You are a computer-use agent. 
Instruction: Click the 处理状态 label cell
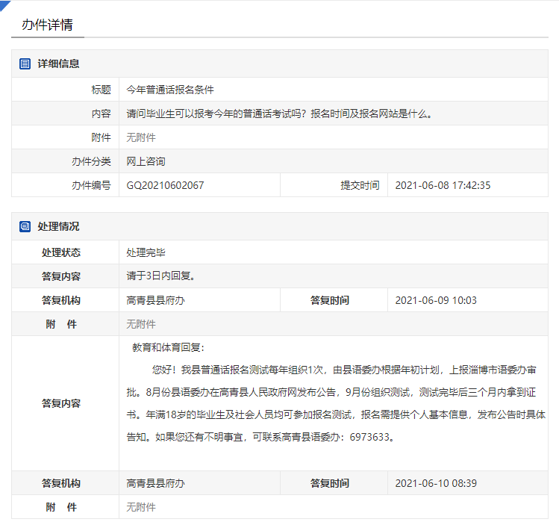(61, 252)
